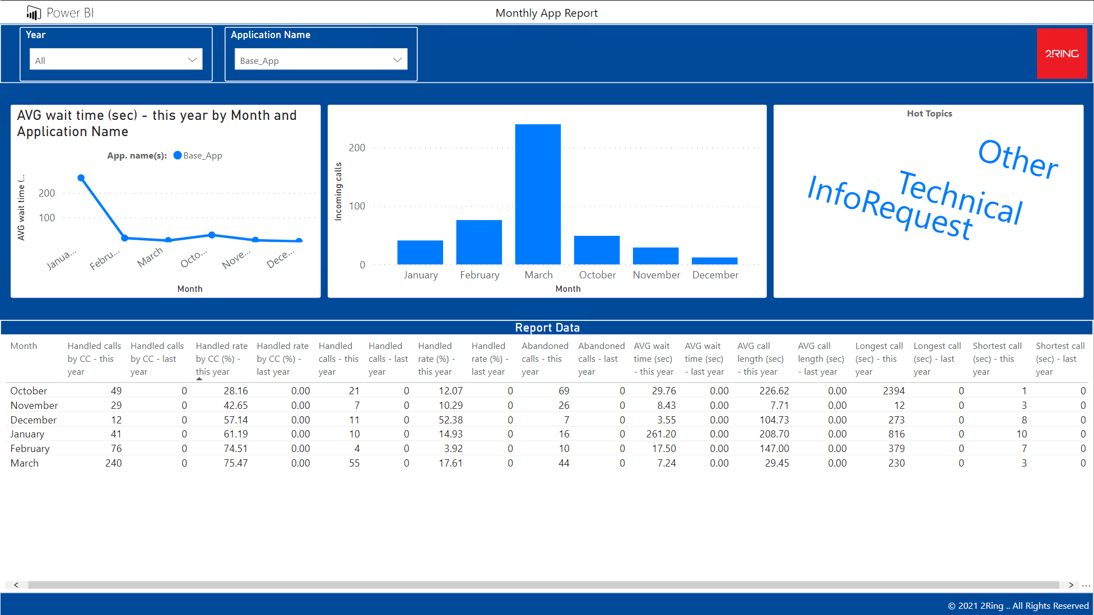Click the sort arrow under Handled rate column
The height and width of the screenshot is (615, 1094).
tap(199, 379)
